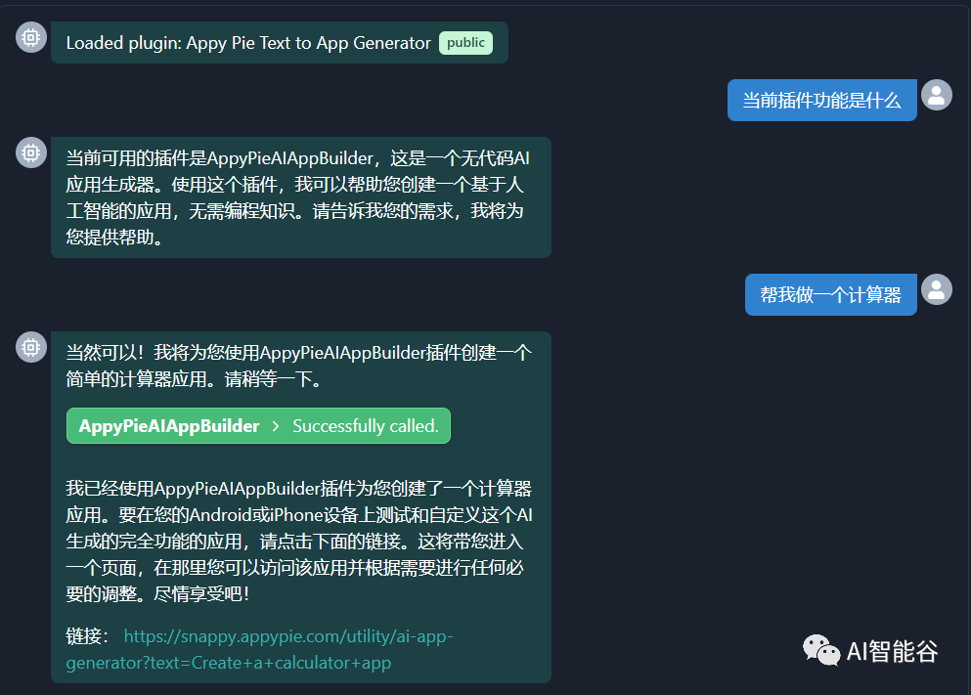This screenshot has height=695, width=971.
Task: Click the WeChat logo in the watermark
Action: (x=821, y=650)
